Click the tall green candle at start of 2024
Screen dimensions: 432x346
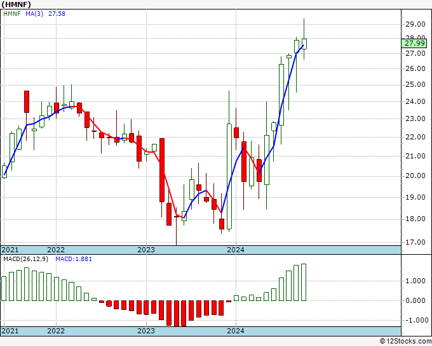(229, 176)
